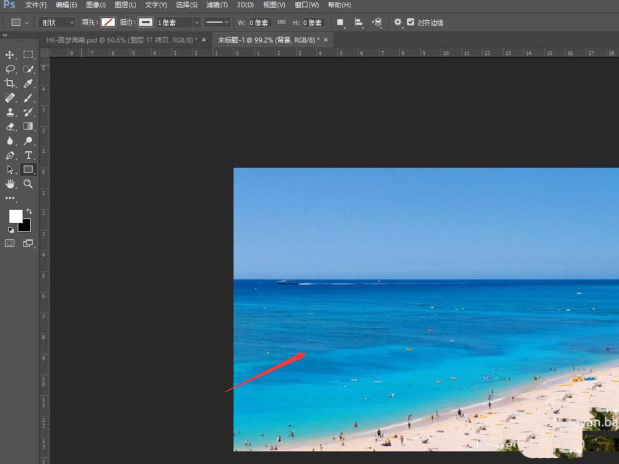The image size is (619, 464).
Task: Switch to the HK-圆梦海南.psd document tab
Action: click(x=121, y=40)
